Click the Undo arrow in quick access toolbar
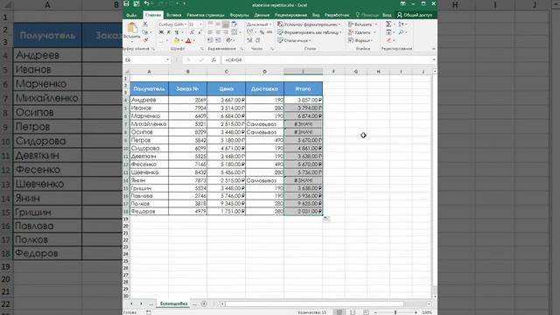This screenshot has width=560, height=315. [x=146, y=3]
